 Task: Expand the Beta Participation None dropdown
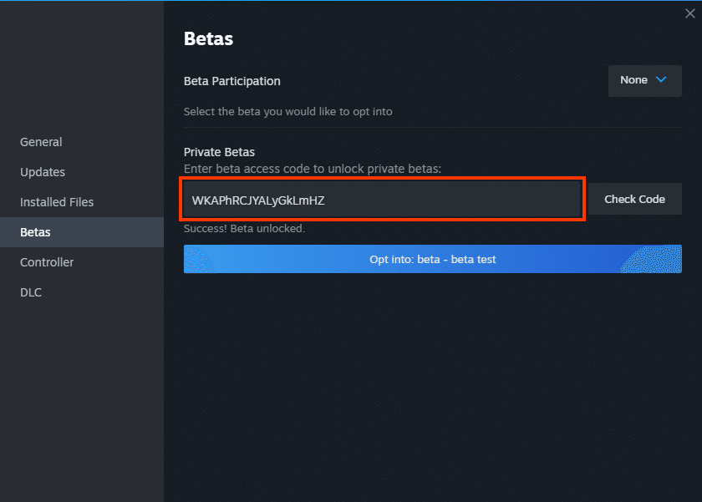[x=644, y=80]
